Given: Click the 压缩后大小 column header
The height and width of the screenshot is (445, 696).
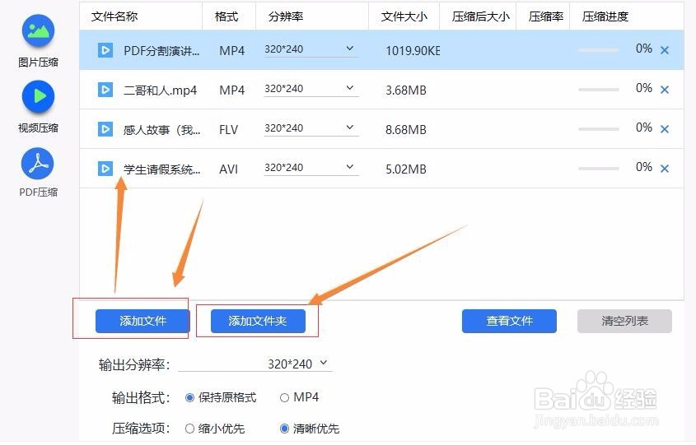Looking at the screenshot, I should click(x=481, y=16).
